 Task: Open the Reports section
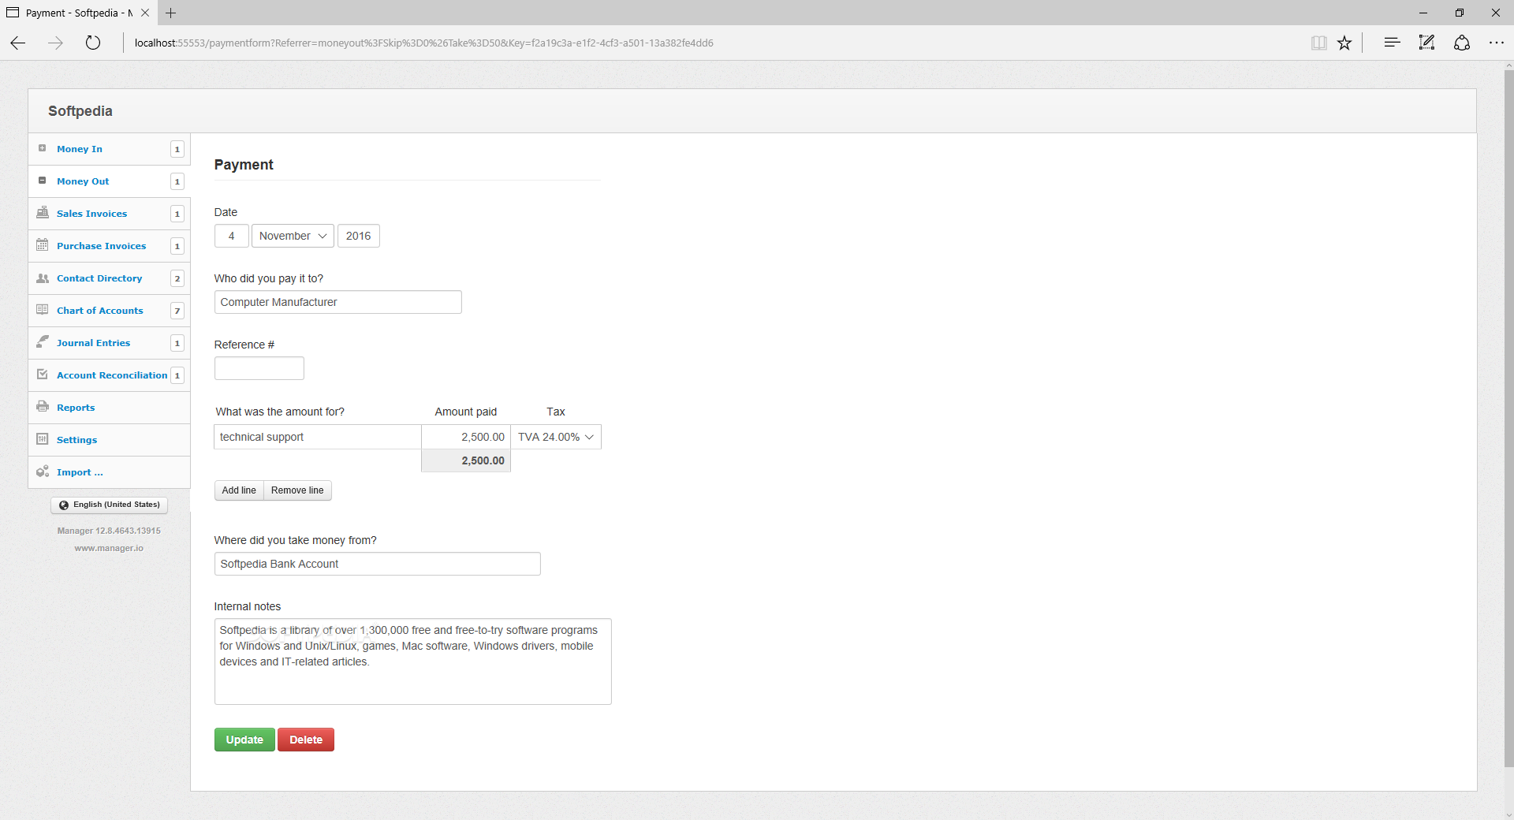coord(76,408)
